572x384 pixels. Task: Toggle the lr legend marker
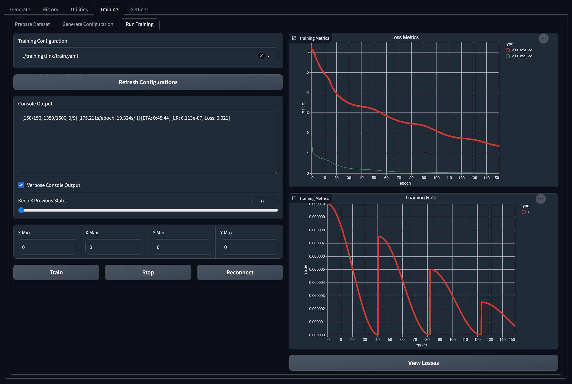pyautogui.click(x=524, y=212)
